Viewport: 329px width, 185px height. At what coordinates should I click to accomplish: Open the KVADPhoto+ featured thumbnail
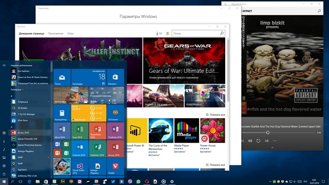click(205, 96)
